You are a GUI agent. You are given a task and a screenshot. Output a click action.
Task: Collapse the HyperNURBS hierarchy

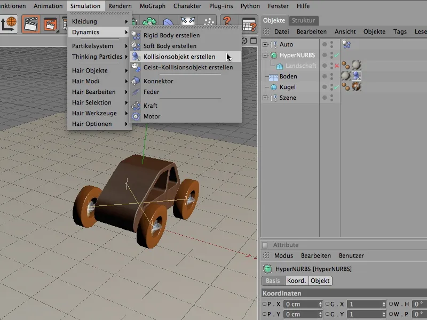pyautogui.click(x=266, y=55)
